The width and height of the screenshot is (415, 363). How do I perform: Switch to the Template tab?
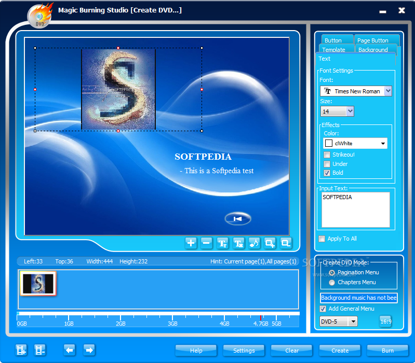(336, 49)
